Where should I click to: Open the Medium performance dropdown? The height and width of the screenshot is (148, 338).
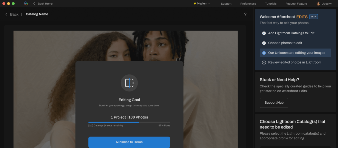point(202,3)
